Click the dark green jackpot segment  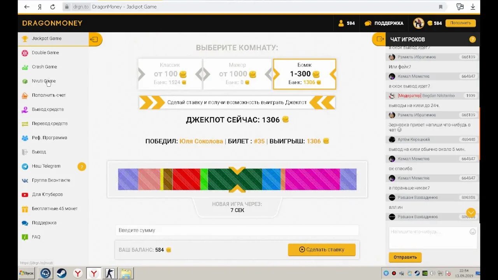(x=235, y=179)
